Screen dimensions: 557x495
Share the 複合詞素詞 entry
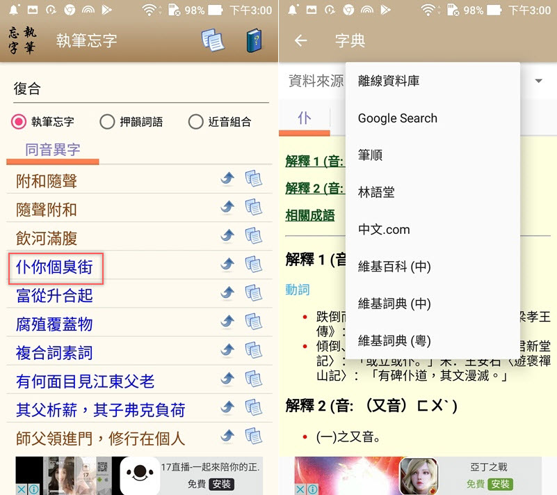pyautogui.click(x=227, y=349)
